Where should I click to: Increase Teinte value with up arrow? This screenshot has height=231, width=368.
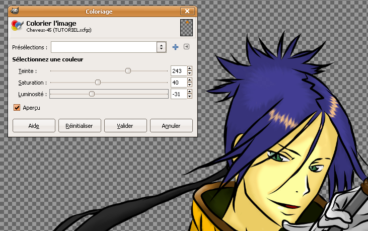point(190,68)
